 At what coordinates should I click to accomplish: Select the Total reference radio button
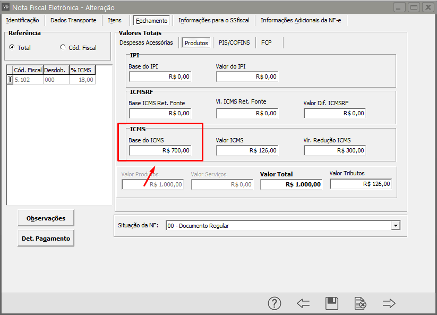click(12, 47)
